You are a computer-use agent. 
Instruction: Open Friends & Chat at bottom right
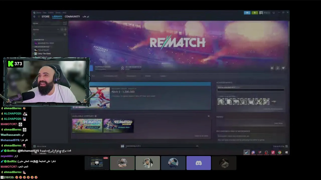coord(280,146)
